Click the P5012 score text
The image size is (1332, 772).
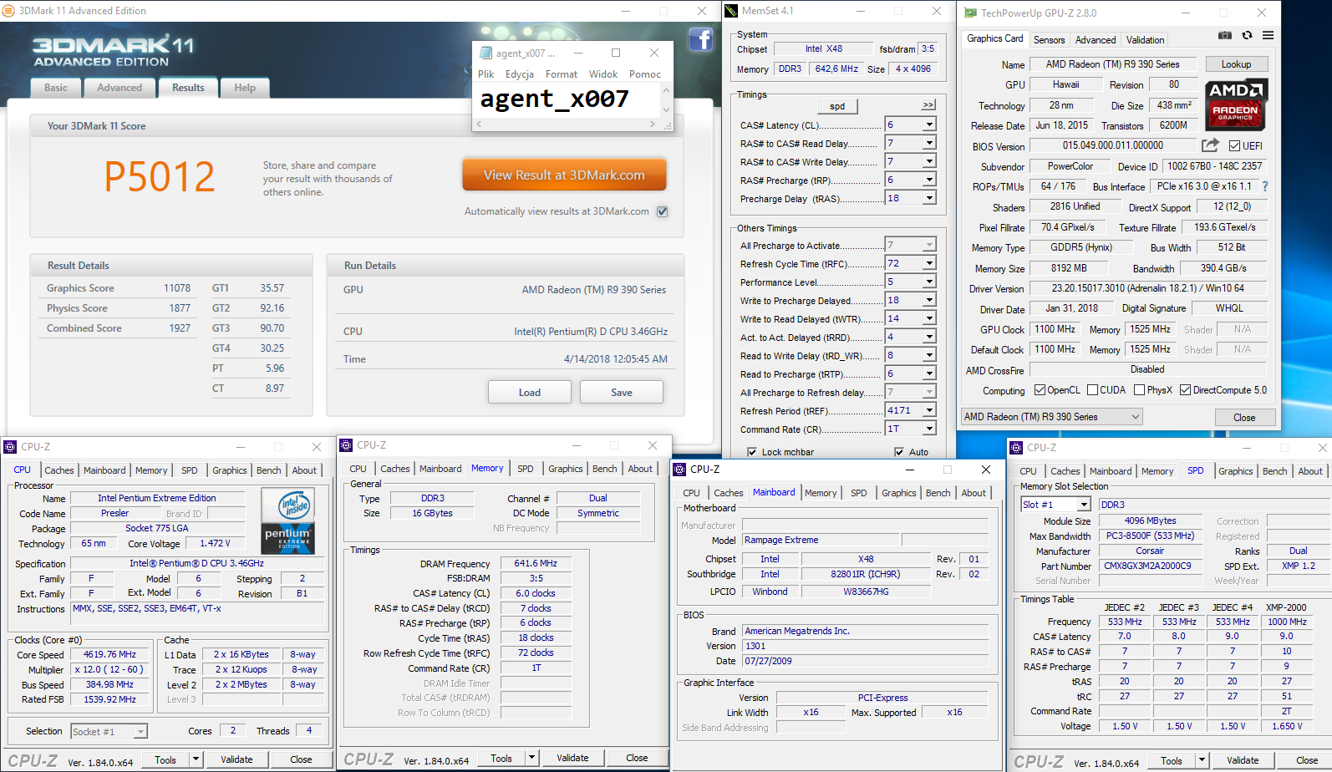159,176
